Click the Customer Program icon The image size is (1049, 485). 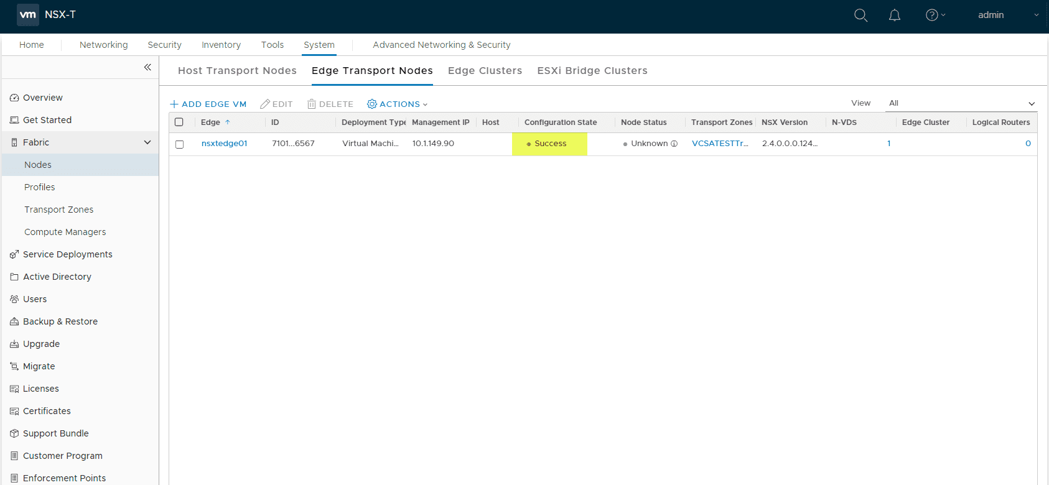tap(14, 456)
